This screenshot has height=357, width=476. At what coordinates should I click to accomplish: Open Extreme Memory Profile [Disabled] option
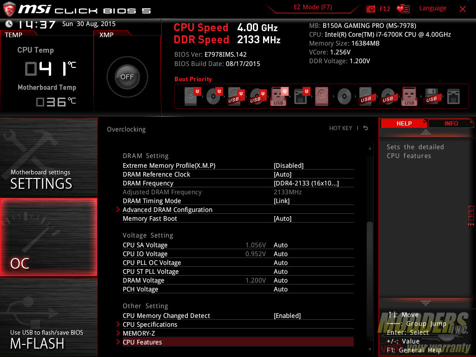pyautogui.click(x=238, y=165)
